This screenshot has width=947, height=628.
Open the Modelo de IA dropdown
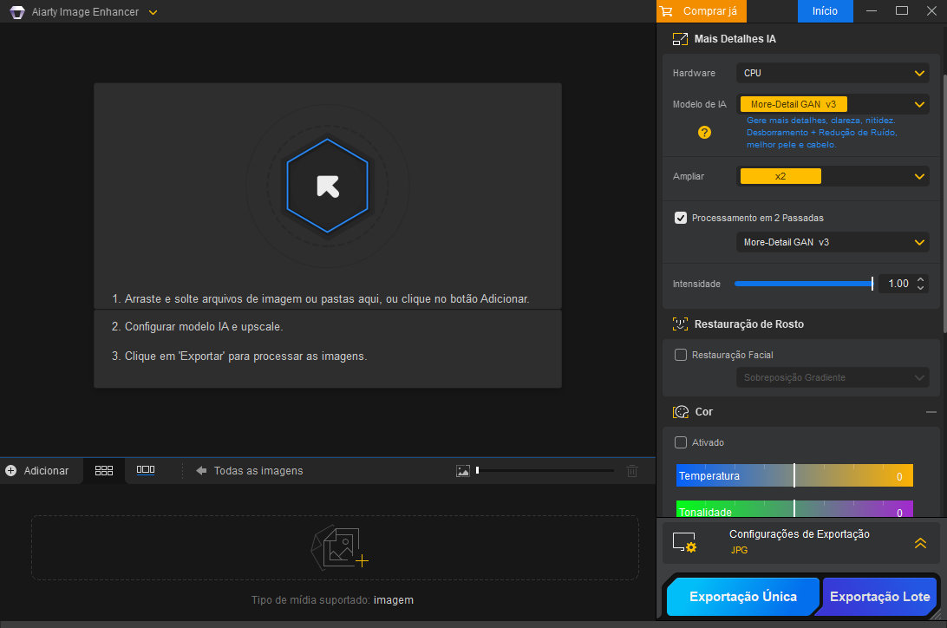pos(833,104)
